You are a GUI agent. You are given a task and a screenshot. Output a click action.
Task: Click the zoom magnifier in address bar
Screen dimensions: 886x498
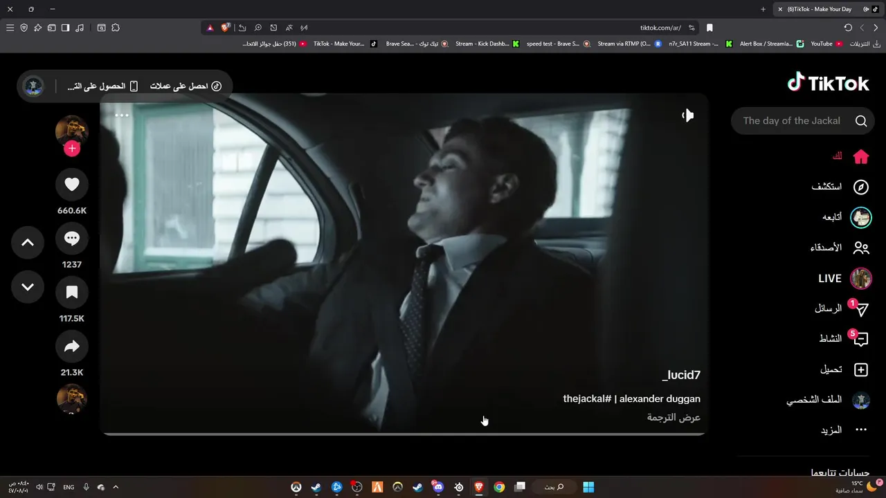point(257,28)
